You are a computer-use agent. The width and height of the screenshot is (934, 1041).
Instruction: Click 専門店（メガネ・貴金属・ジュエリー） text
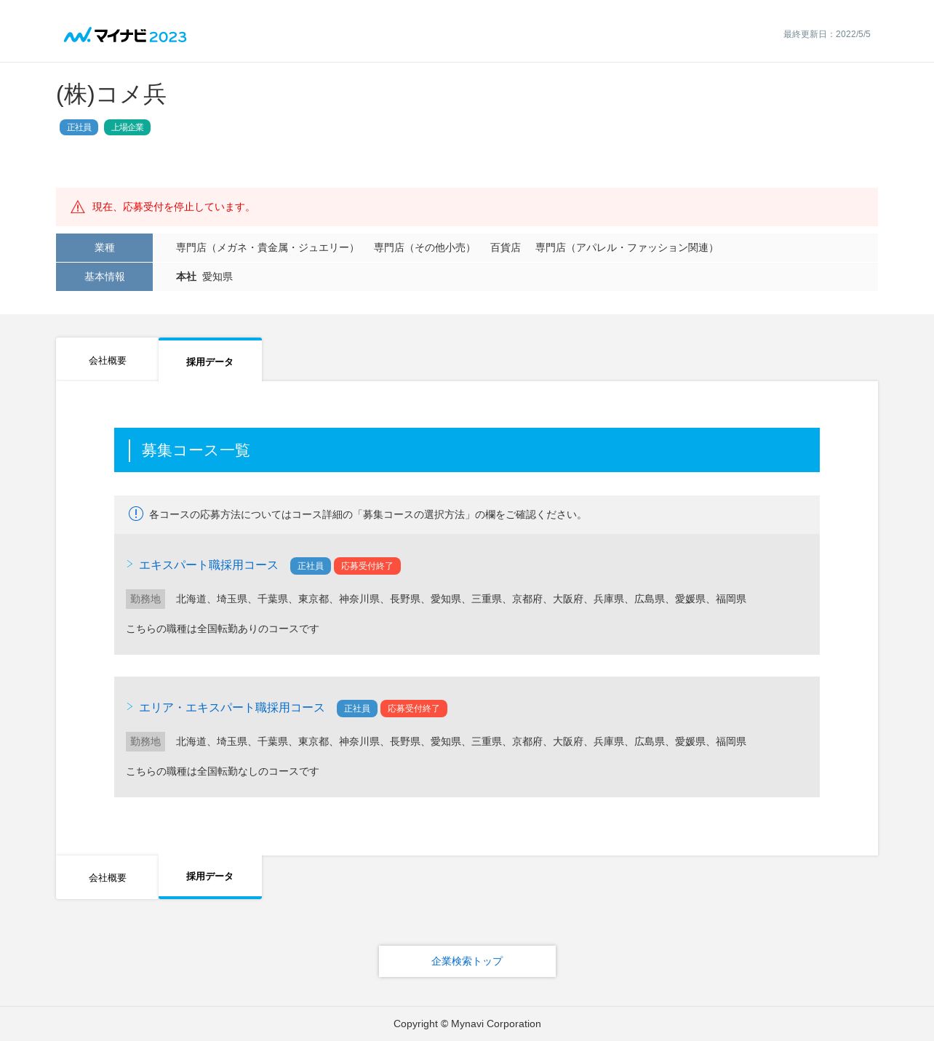268,247
